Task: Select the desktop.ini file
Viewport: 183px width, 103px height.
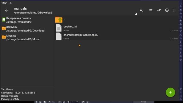Action: [117, 28]
